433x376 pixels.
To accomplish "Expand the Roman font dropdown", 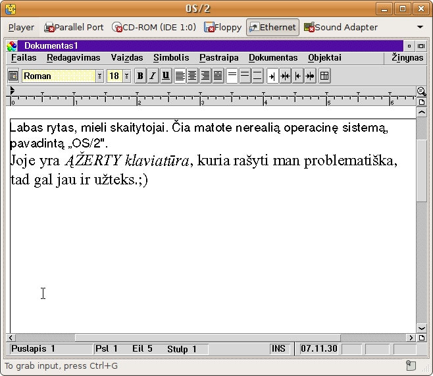I will tap(99, 76).
